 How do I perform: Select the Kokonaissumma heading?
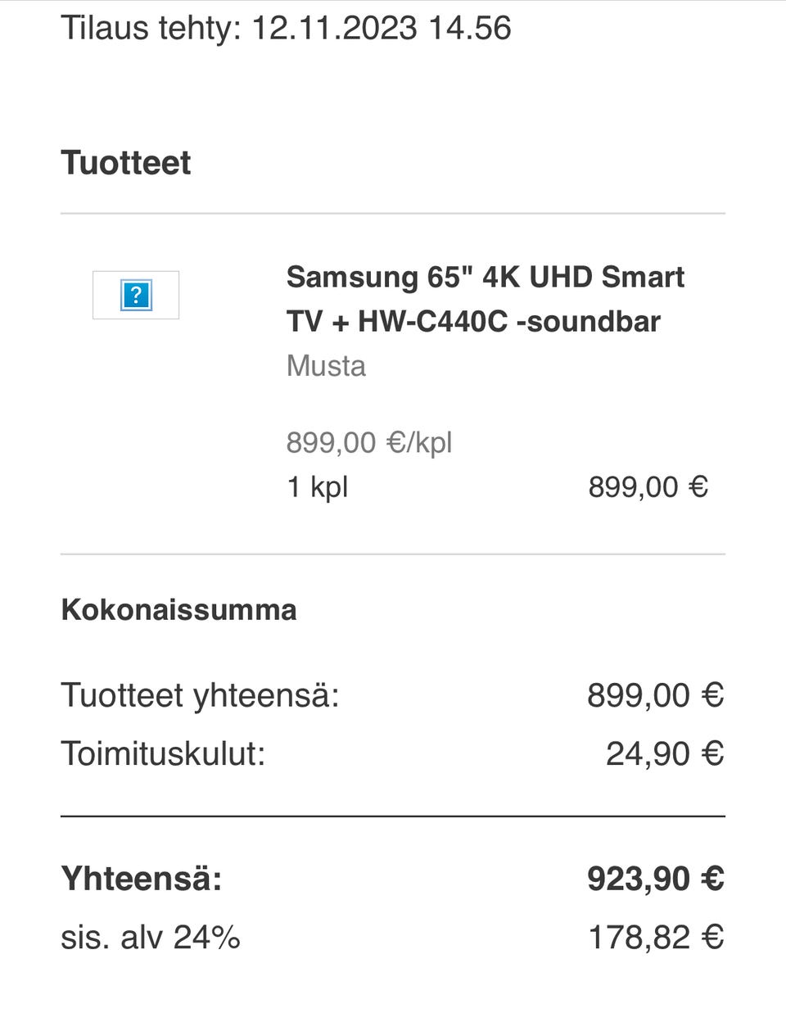click(178, 610)
